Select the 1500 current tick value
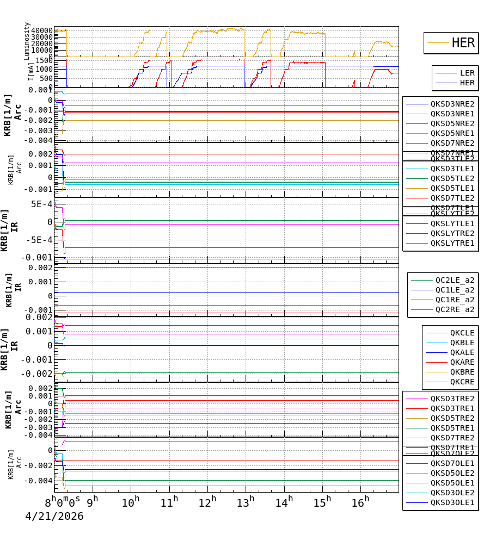Viewport: 490px width, 535px height. pyautogui.click(x=44, y=61)
